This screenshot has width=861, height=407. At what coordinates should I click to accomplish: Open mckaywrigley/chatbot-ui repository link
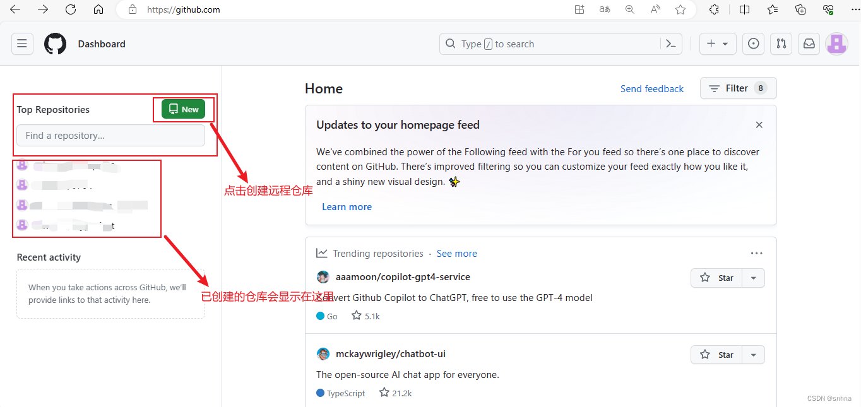click(391, 354)
